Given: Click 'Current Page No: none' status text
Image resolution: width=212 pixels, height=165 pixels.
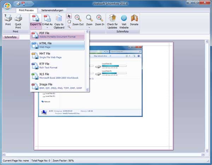Looking at the screenshot, I should point(16,160).
